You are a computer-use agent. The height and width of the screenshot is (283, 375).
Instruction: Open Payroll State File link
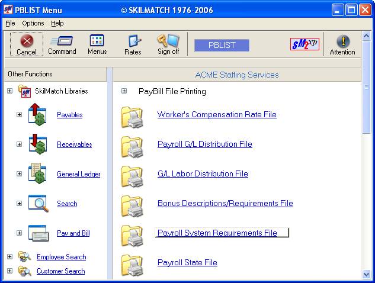[187, 262]
